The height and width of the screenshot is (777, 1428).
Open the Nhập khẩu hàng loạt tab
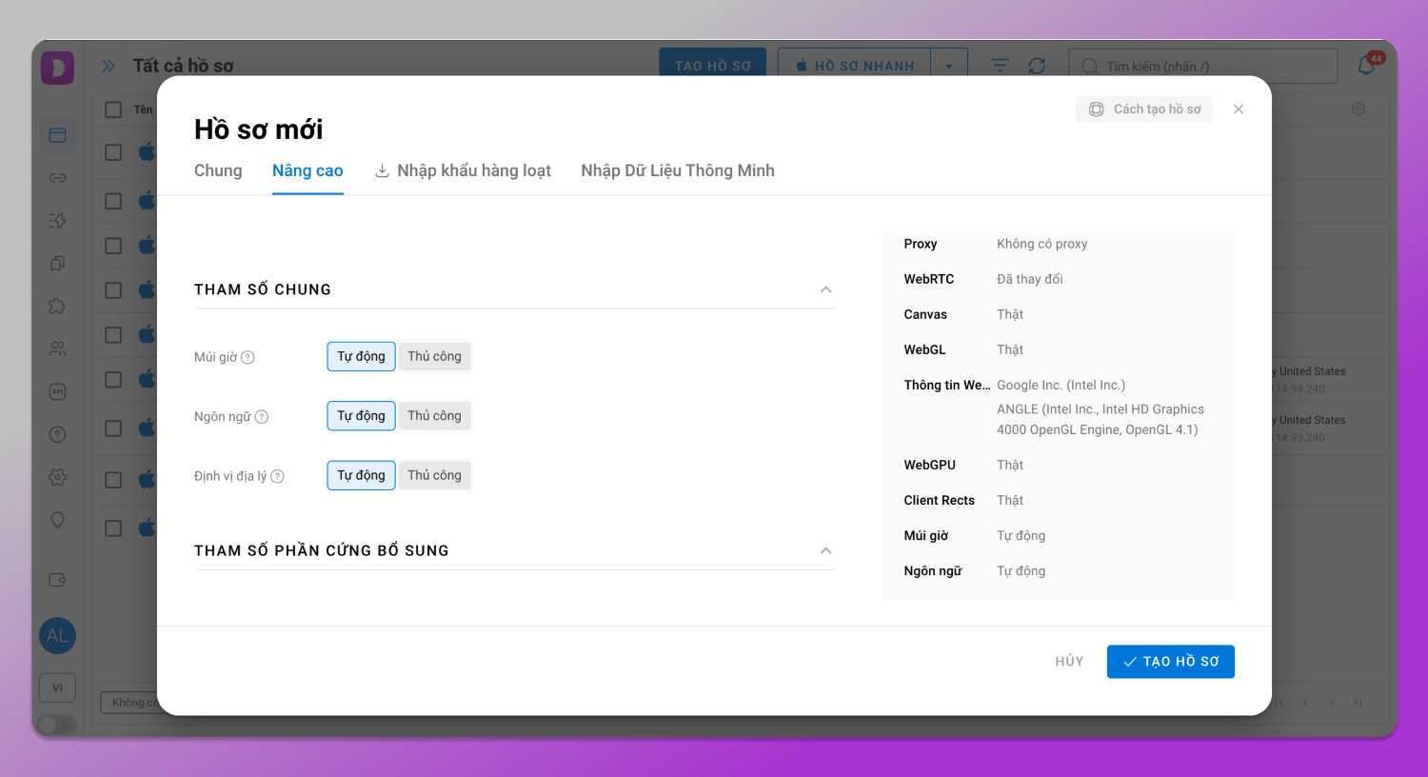(x=463, y=170)
